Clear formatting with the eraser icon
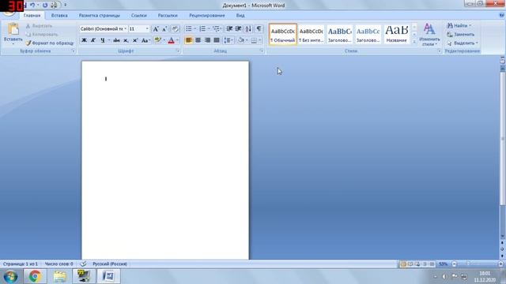Viewport: 506px width, 284px height. pos(176,29)
